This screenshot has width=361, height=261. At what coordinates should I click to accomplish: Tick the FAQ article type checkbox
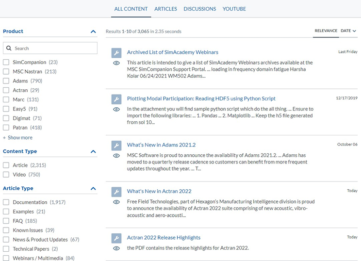tap(6, 221)
